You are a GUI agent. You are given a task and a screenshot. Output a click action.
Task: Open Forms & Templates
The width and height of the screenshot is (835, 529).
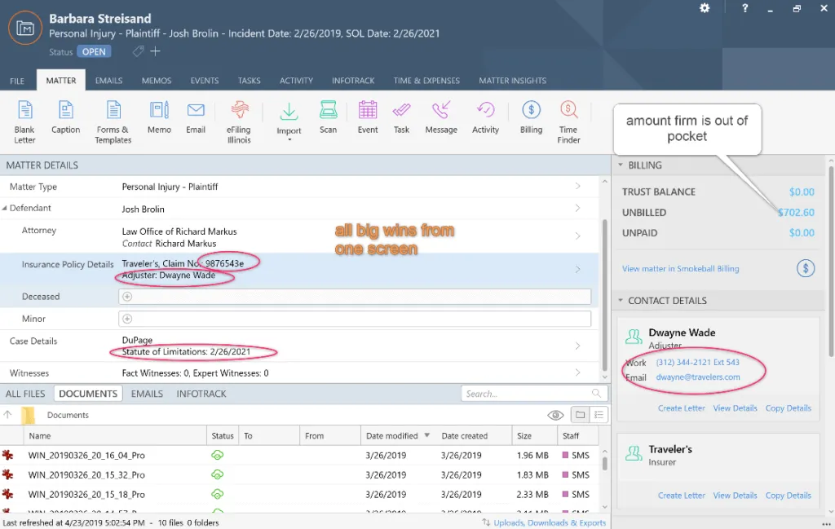pyautogui.click(x=113, y=122)
